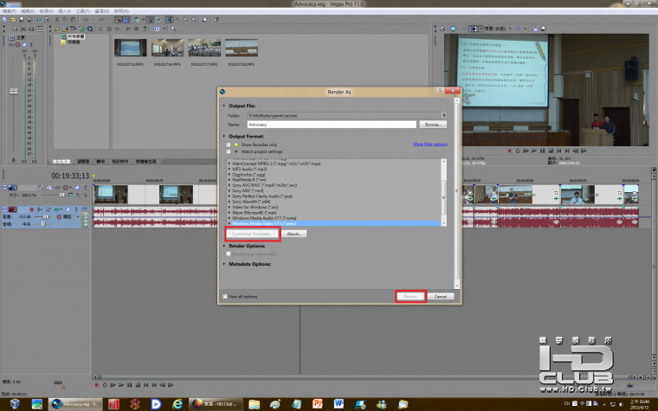
Task: Collapse the Output Format section
Action: [224, 137]
